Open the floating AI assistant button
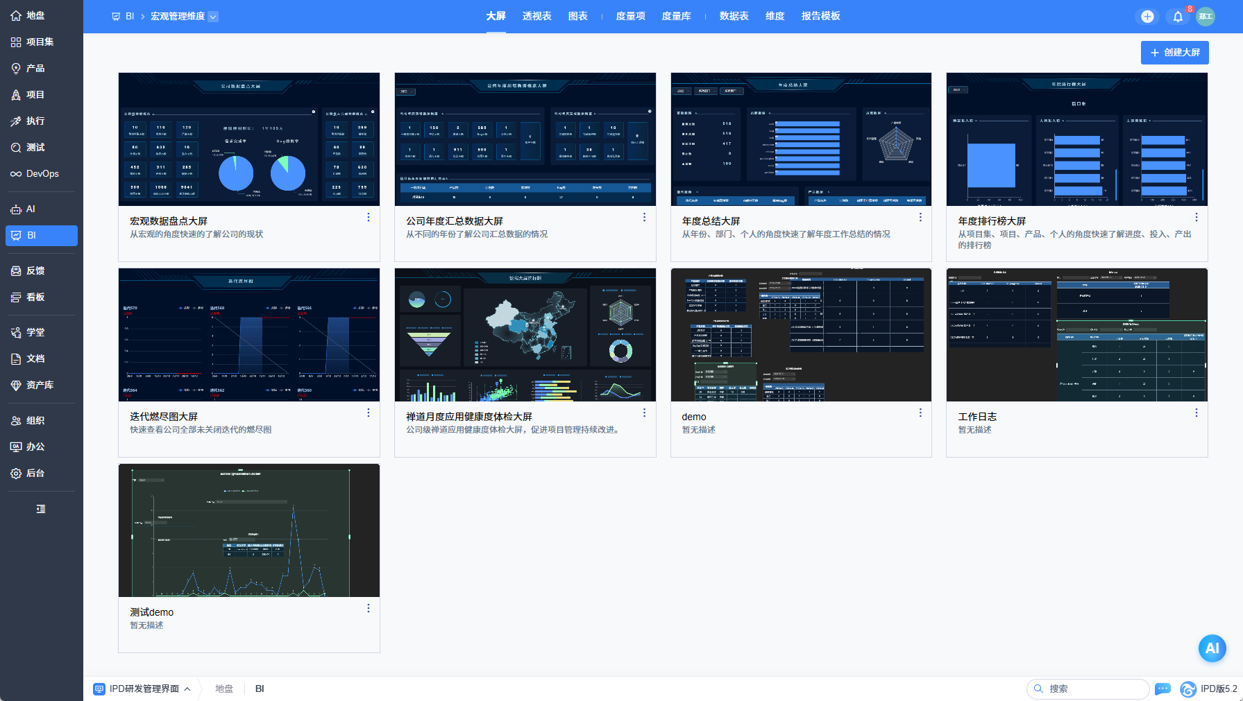Viewport: 1243px width, 701px height. coord(1212,648)
